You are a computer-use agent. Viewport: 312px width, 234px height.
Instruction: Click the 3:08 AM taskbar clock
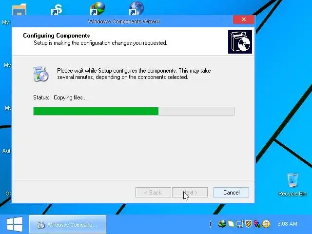coord(287,224)
